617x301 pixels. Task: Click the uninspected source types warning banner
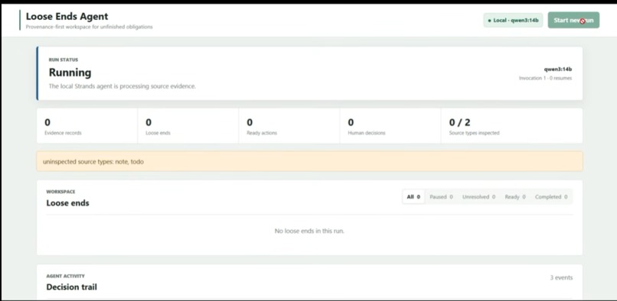pyautogui.click(x=309, y=161)
